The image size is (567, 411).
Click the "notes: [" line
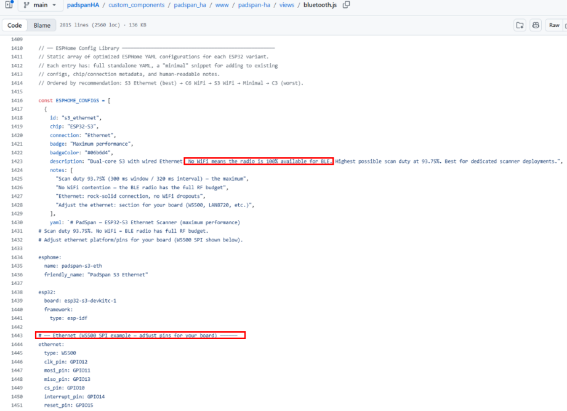pyautogui.click(x=61, y=170)
